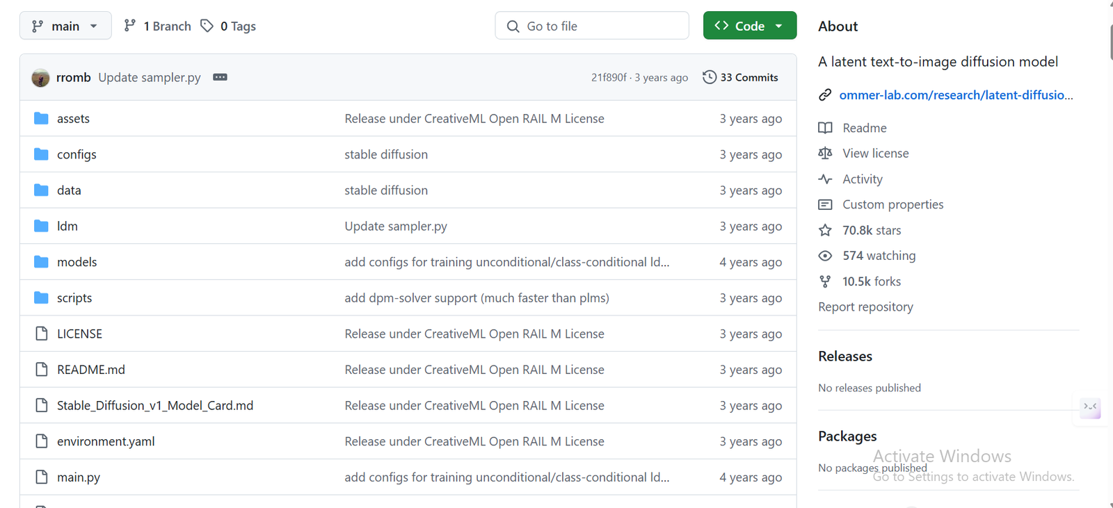Image resolution: width=1113 pixels, height=508 pixels.
Task: Click the View license scale icon
Action: [x=825, y=154]
